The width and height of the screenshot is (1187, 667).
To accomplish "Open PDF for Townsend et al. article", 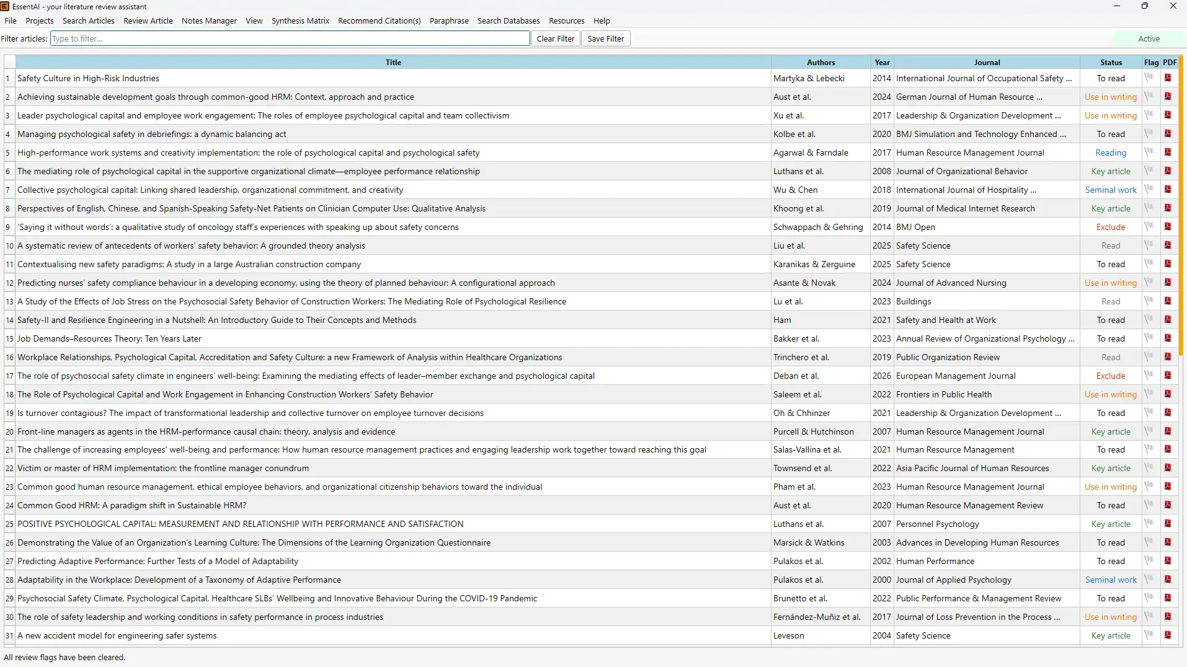I will (x=1168, y=468).
